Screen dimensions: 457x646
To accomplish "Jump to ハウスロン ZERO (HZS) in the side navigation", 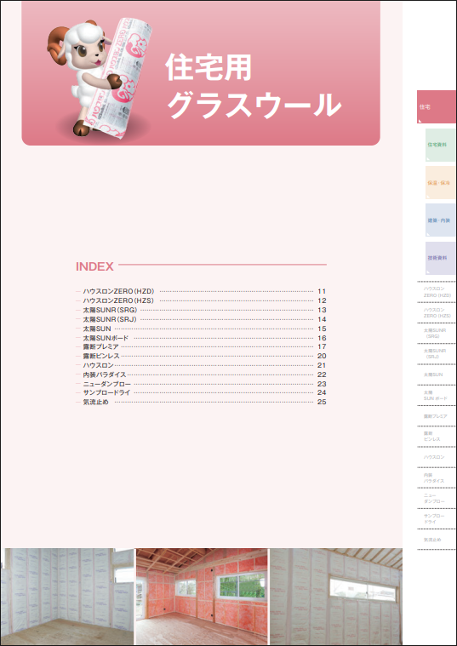I will coord(437,312).
